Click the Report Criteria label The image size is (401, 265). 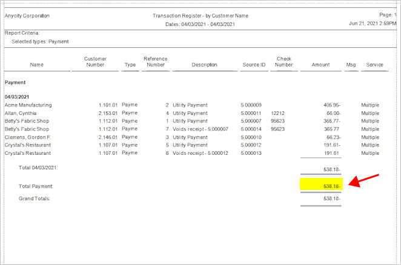pyautogui.click(x=22, y=33)
